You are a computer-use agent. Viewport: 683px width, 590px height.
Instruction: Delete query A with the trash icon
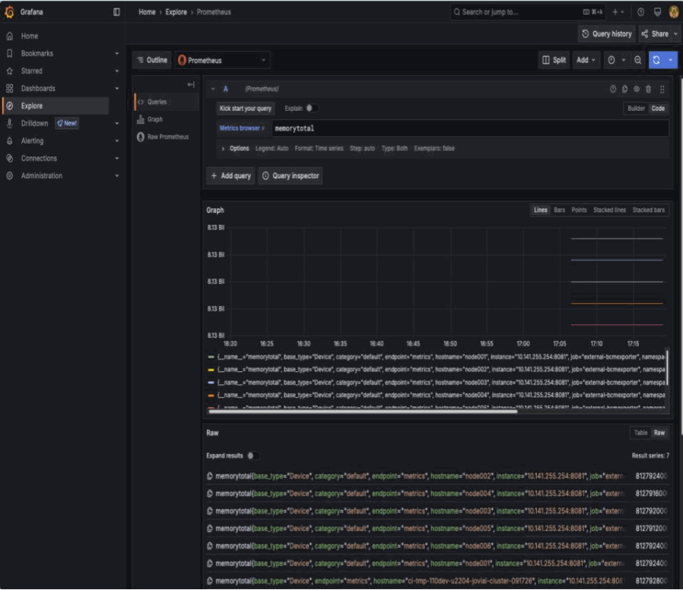pos(648,89)
